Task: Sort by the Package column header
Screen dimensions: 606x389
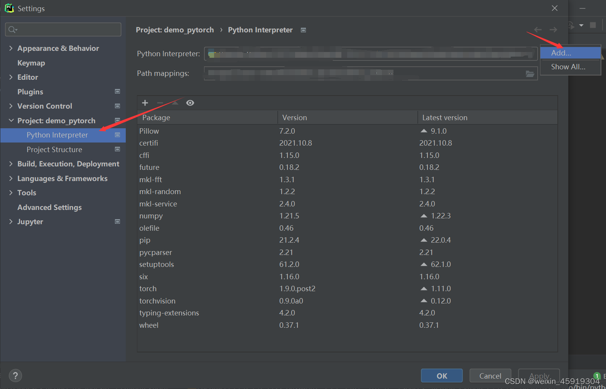Action: [x=208, y=117]
